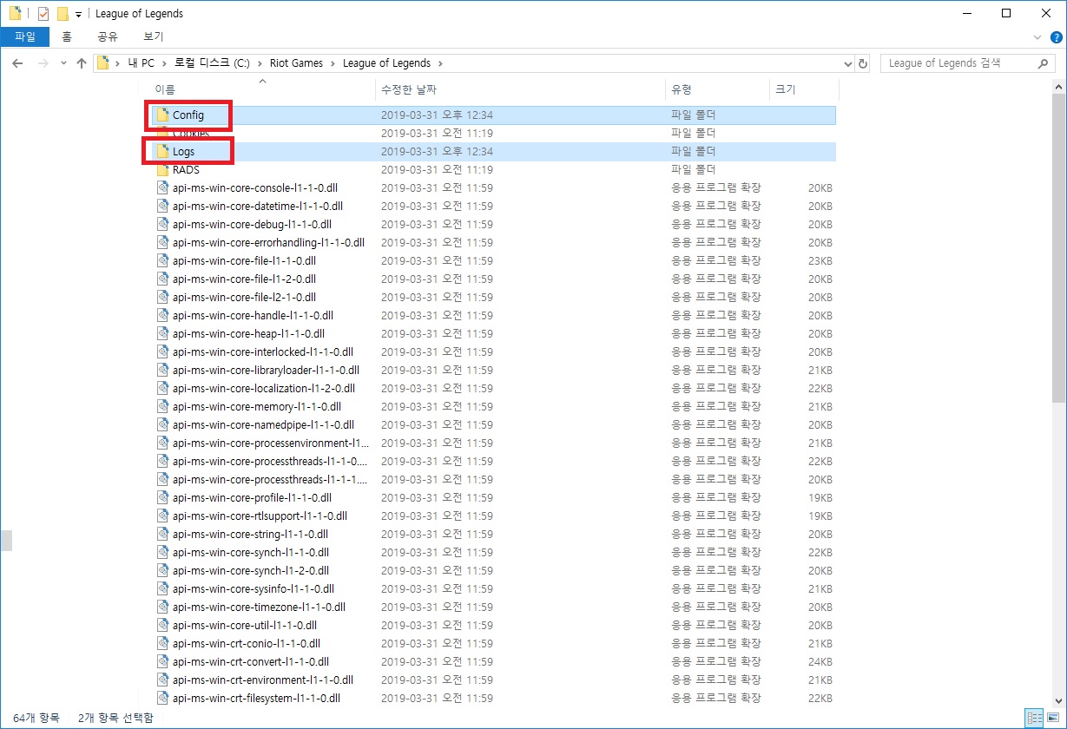Click the New folder quick access icon

(63, 14)
